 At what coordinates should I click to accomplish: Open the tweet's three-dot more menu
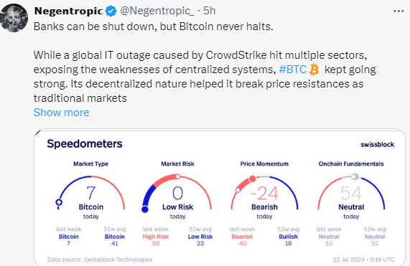[x=399, y=11]
